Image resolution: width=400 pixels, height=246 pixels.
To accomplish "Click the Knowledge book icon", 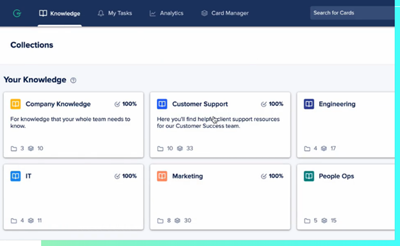I will click(x=43, y=13).
